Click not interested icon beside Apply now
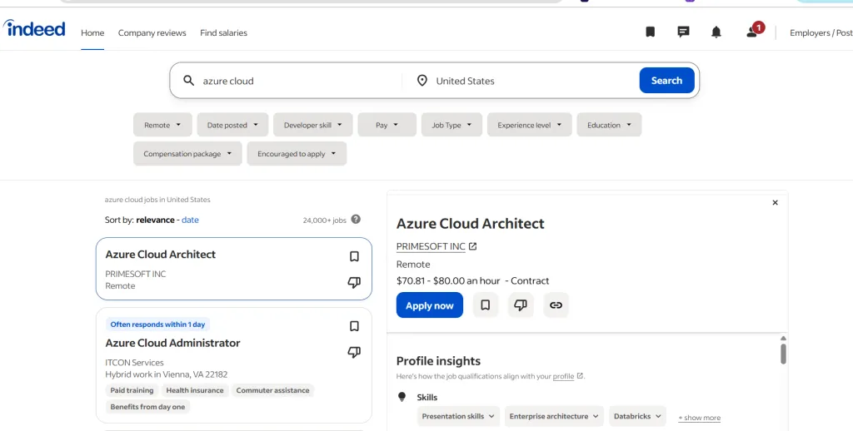 pos(521,305)
